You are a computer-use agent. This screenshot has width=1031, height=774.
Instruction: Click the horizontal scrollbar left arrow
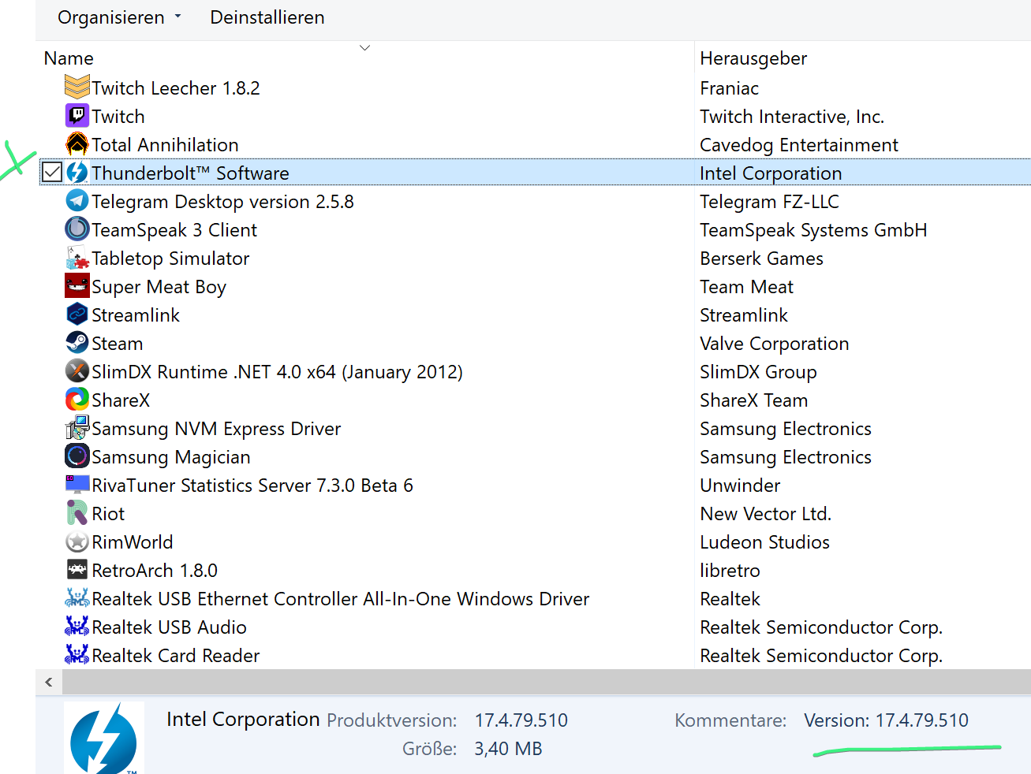click(49, 682)
